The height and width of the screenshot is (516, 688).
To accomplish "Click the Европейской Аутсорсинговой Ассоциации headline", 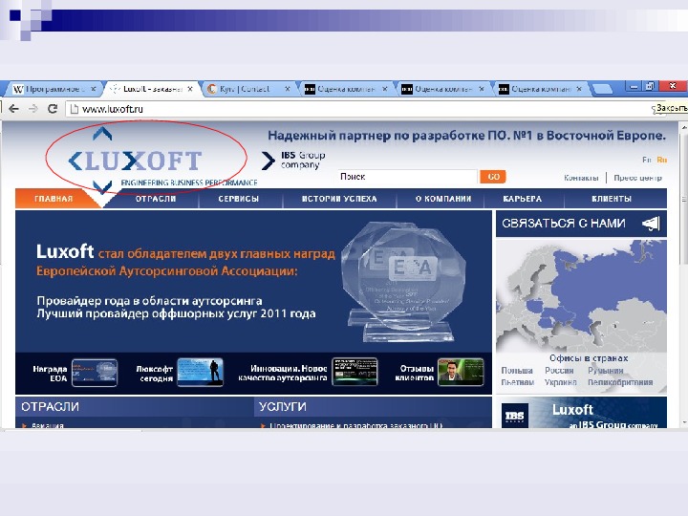I will pos(166,271).
